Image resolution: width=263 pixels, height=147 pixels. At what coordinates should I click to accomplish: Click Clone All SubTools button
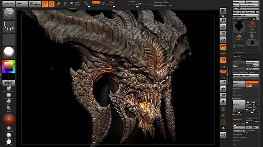click(x=245, y=9)
